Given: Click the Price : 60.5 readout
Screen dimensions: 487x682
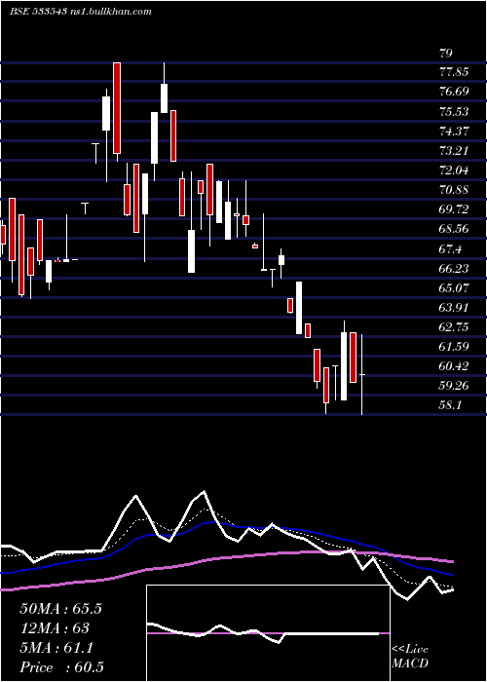Looking at the screenshot, I should (x=61, y=667).
